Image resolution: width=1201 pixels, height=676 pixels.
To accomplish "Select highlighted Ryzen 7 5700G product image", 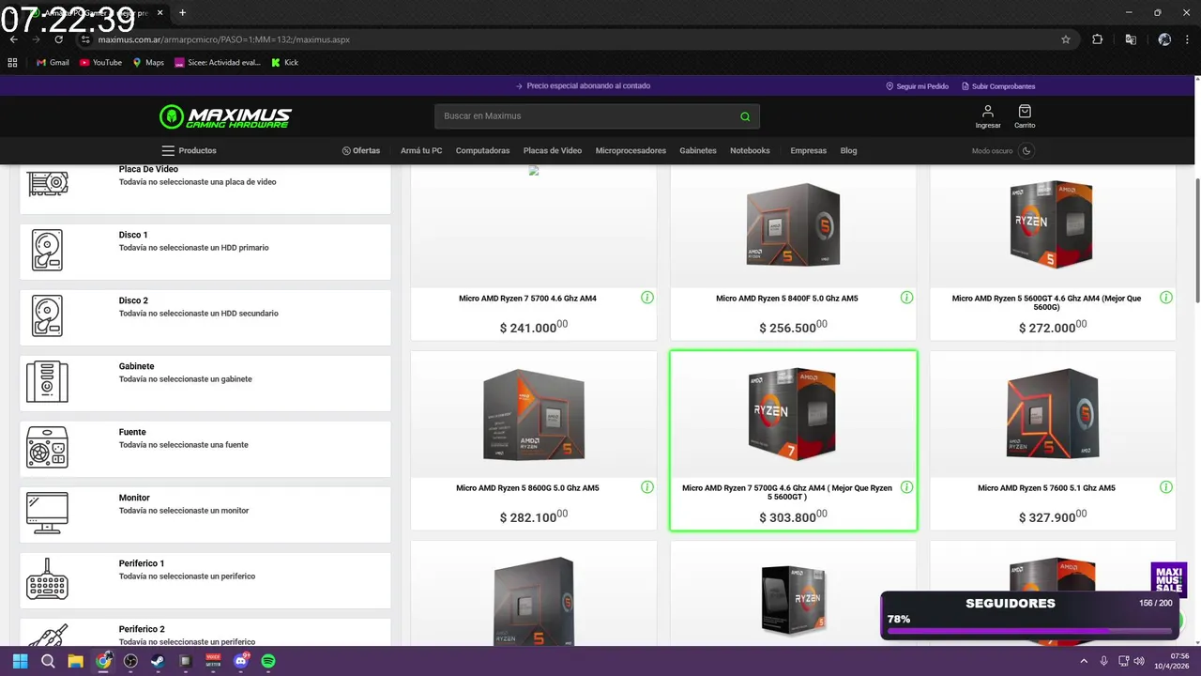I will tap(793, 414).
